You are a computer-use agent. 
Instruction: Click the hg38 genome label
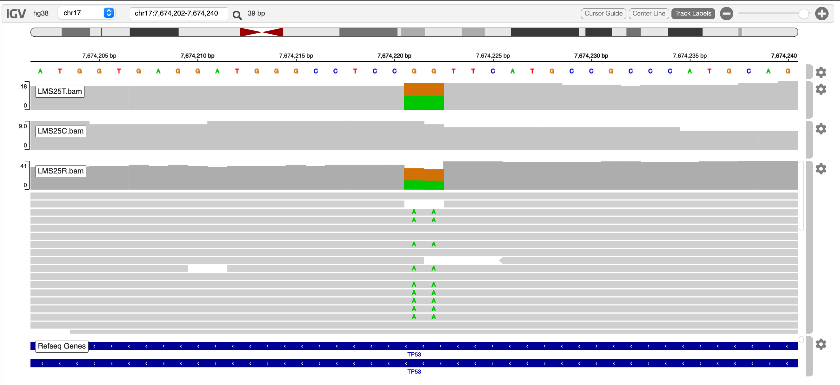click(x=41, y=13)
